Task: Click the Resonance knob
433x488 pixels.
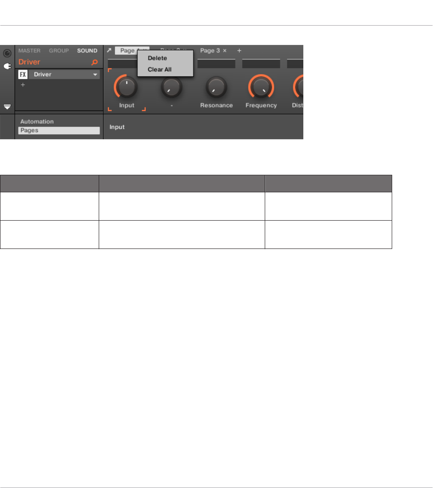Action: pos(216,87)
